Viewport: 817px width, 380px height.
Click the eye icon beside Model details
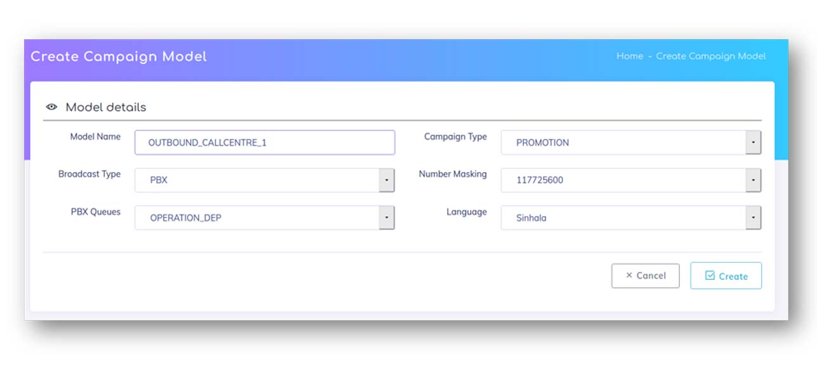(x=51, y=107)
